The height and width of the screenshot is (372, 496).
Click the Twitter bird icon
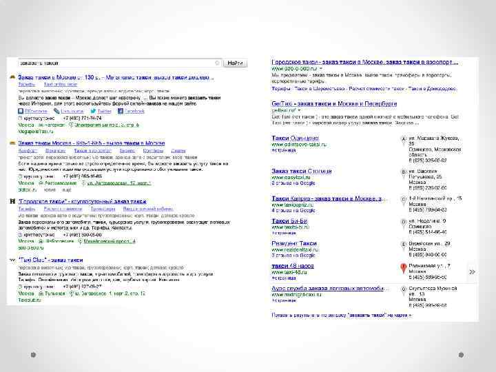93,111
